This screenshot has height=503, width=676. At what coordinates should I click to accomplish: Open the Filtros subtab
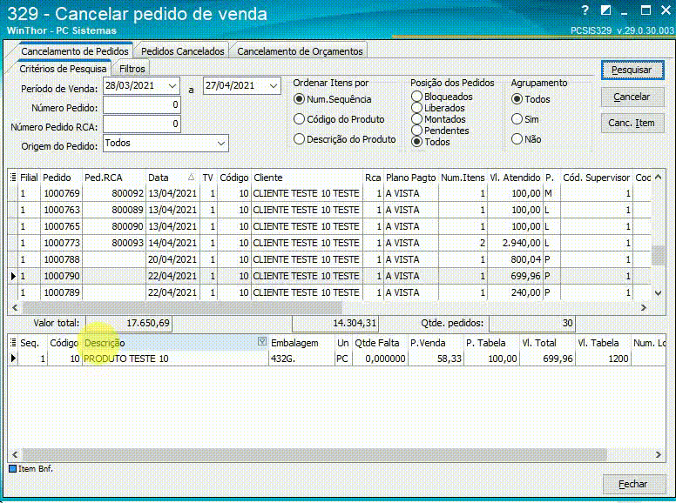[132, 69]
